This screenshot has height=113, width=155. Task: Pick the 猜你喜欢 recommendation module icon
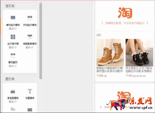coord(13,55)
